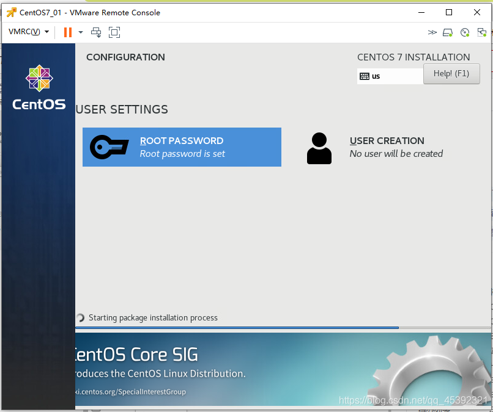Click the CentOS logo in sidebar
This screenshot has height=412, width=493.
(x=39, y=87)
